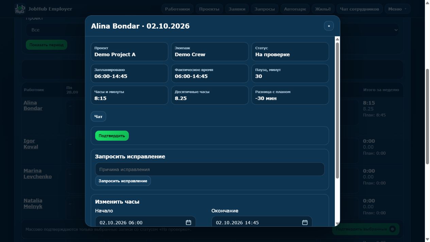Click the Показать период button

tap(47, 45)
